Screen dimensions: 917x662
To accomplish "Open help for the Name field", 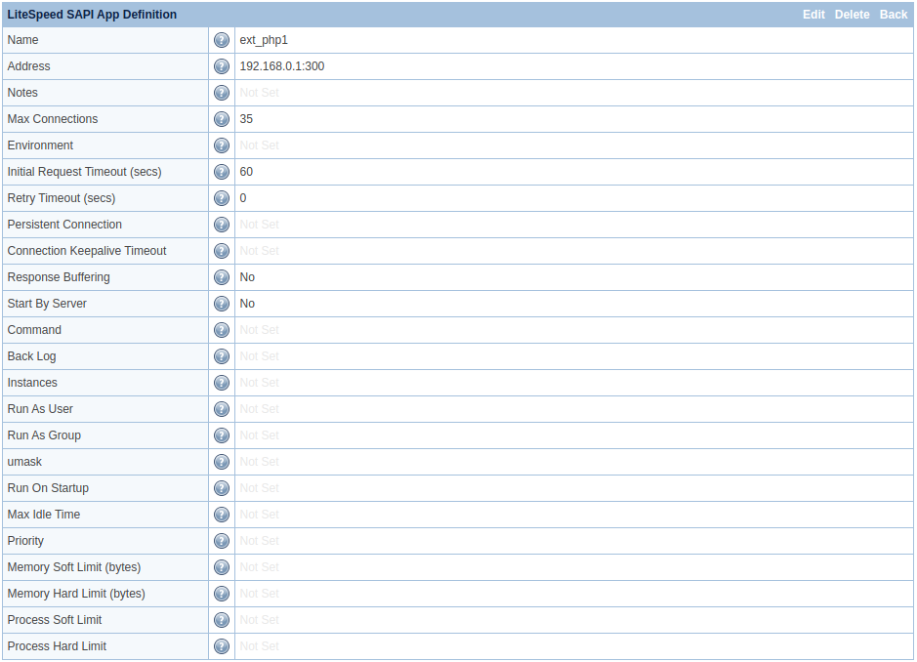I will (x=222, y=40).
